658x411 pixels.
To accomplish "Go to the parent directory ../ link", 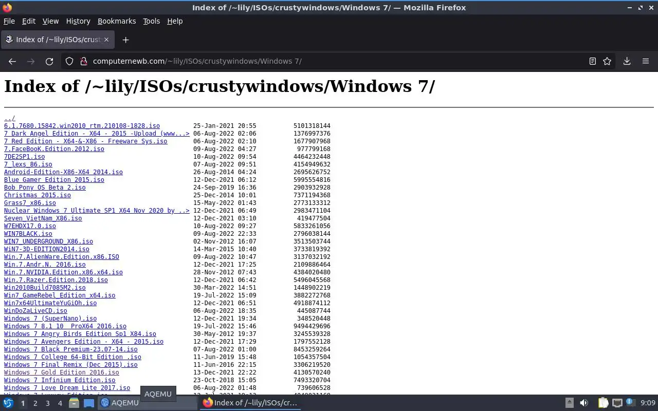I will [10, 118].
